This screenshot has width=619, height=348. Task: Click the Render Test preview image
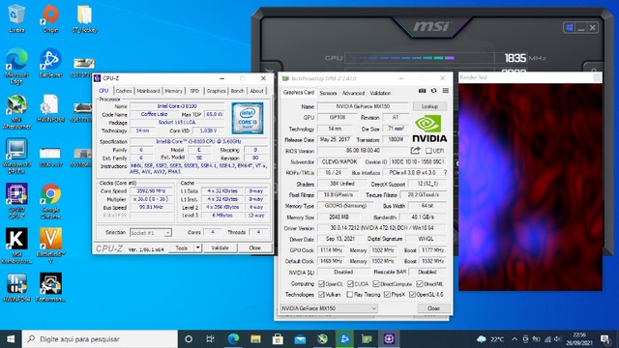click(x=530, y=187)
